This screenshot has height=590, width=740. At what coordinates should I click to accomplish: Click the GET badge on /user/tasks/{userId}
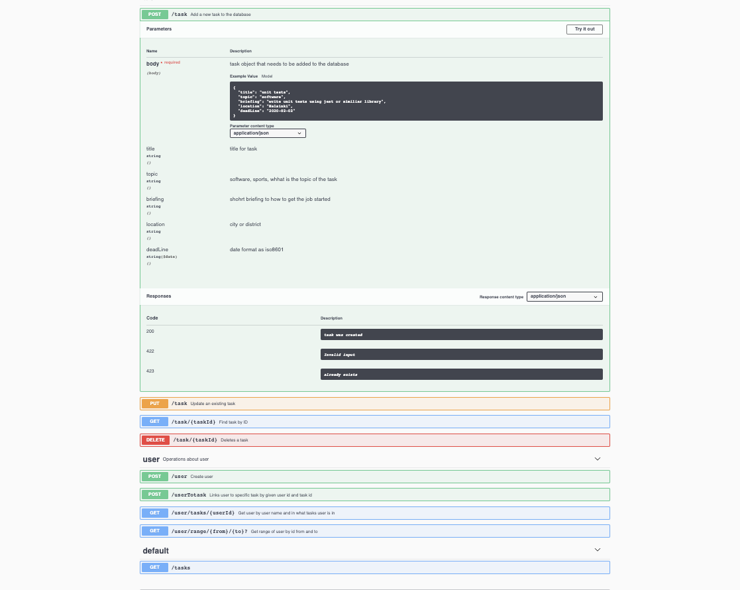pyautogui.click(x=154, y=512)
